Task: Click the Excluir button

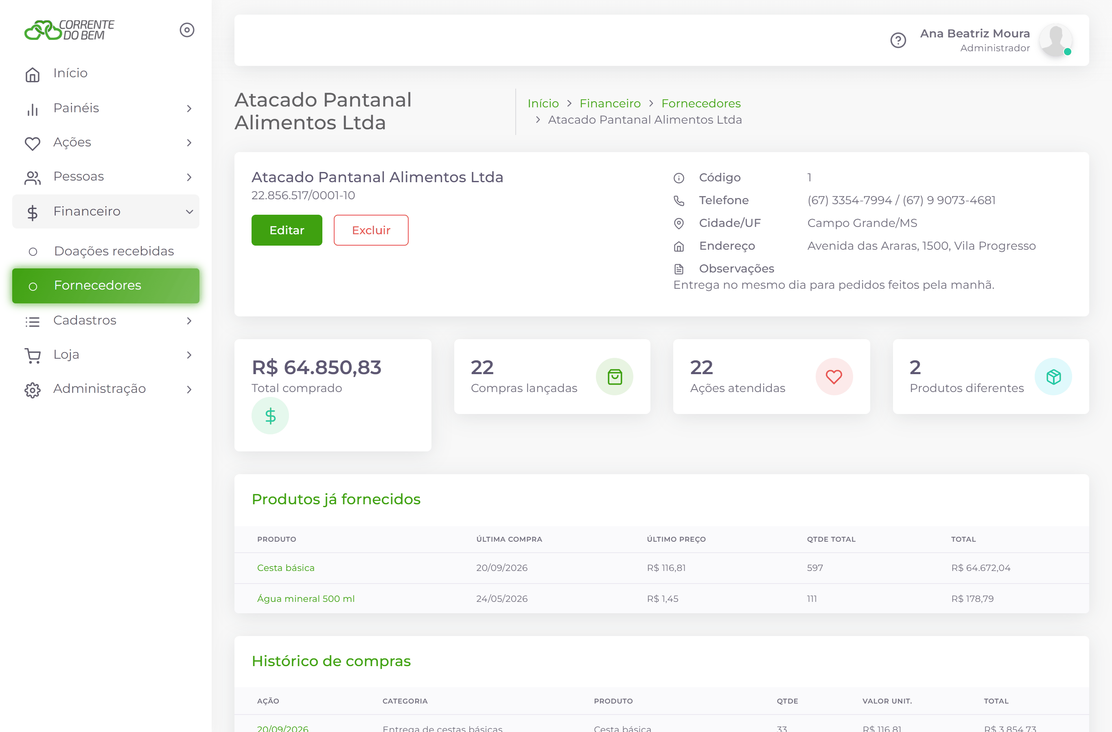Action: (x=370, y=230)
